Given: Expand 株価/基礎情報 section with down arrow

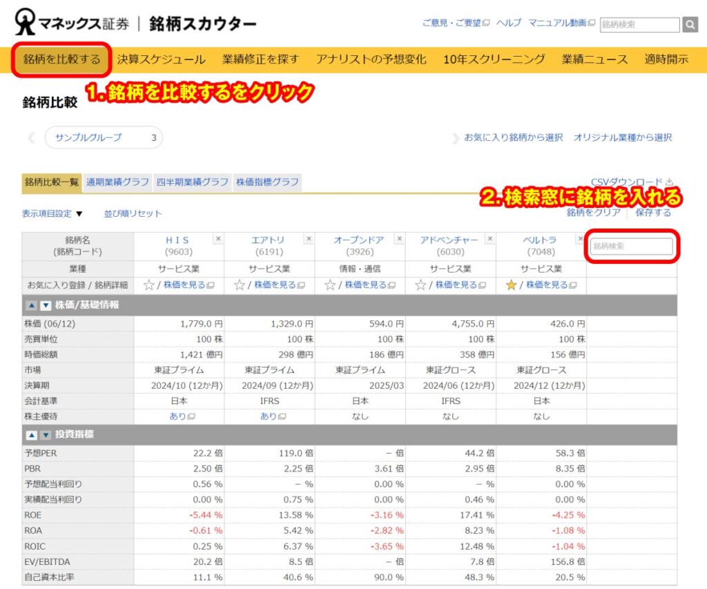Looking at the screenshot, I should (46, 305).
